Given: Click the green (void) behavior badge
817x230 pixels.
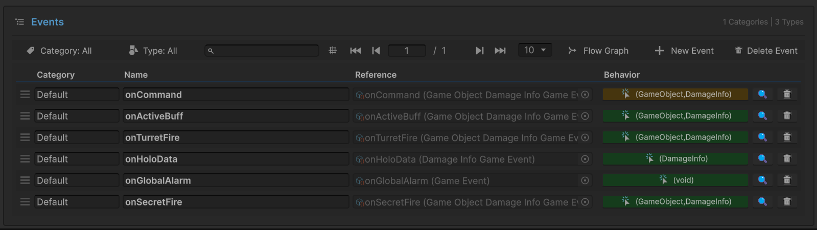Looking at the screenshot, I should click(675, 180).
